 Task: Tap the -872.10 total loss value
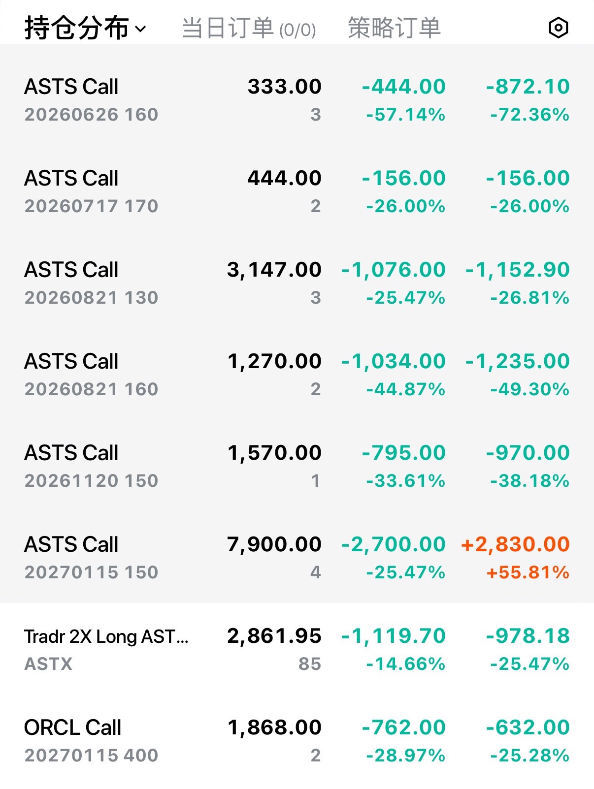tap(528, 87)
